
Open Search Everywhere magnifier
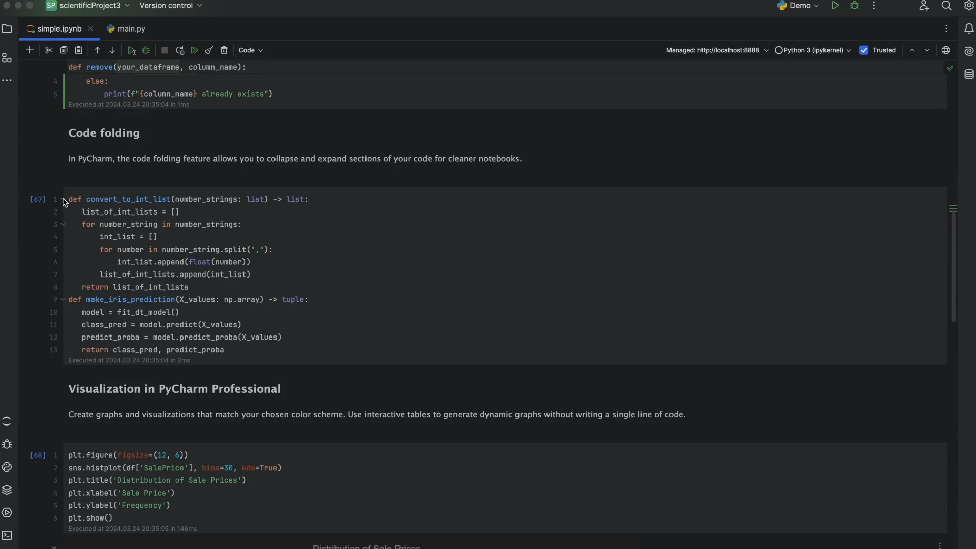[946, 6]
